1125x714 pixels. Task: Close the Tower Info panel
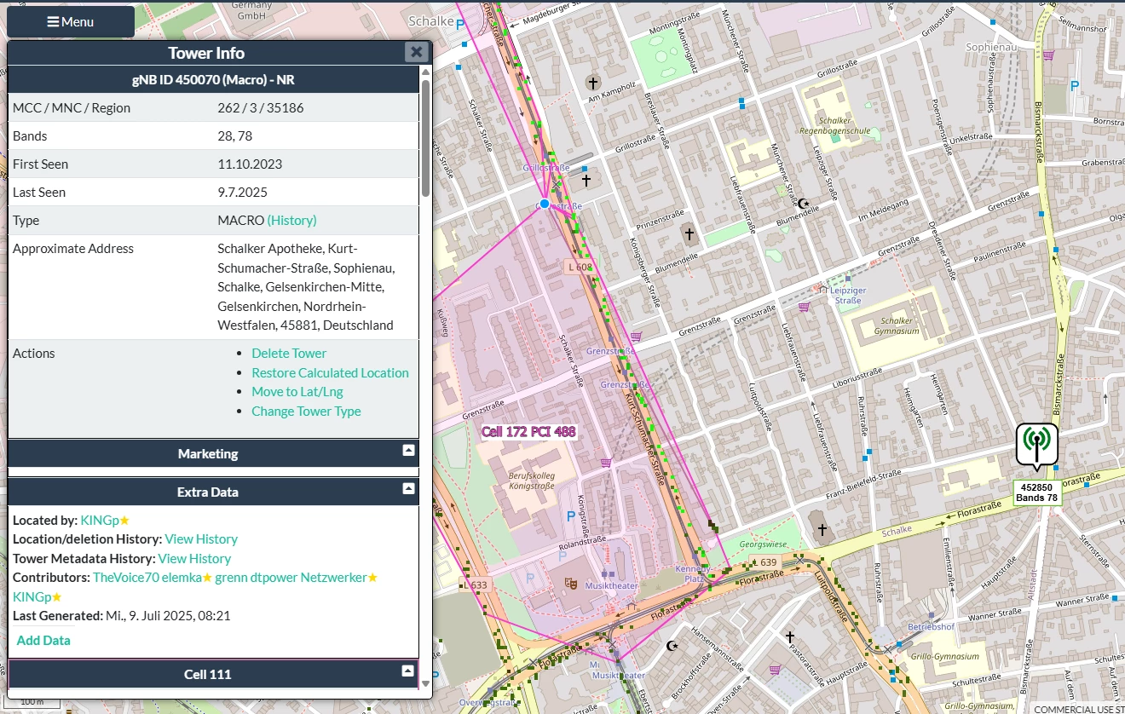(x=416, y=52)
